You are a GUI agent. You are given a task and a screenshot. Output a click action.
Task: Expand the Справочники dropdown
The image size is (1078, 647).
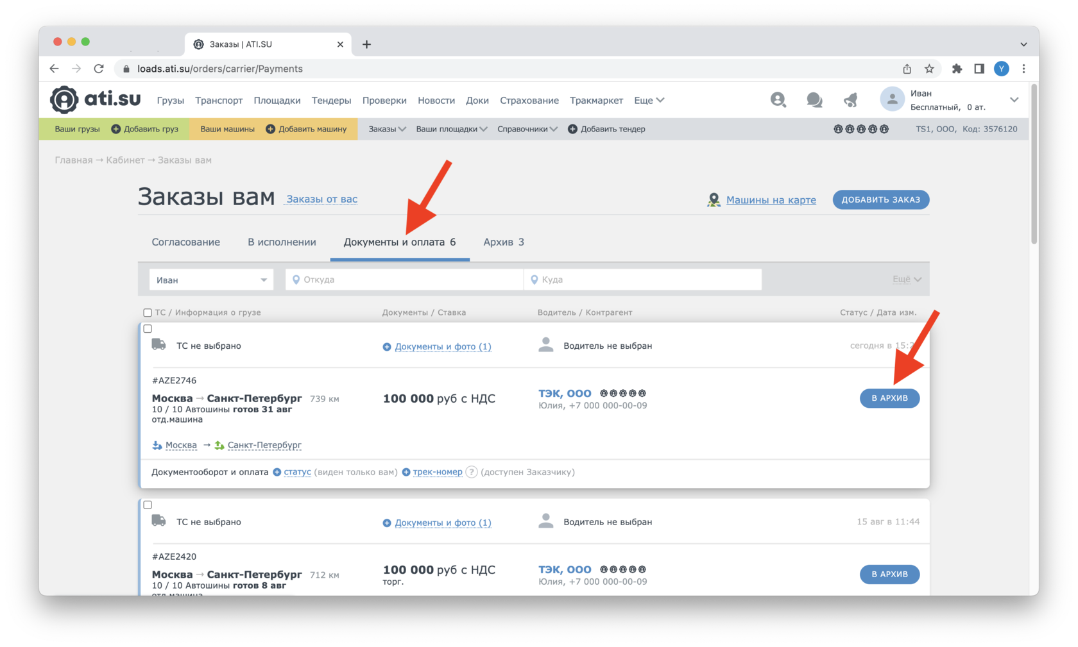[x=527, y=129]
